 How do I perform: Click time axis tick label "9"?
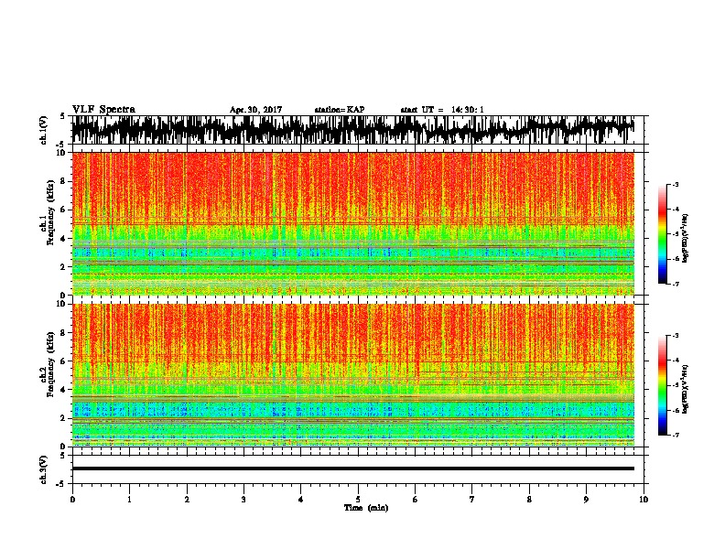point(586,500)
